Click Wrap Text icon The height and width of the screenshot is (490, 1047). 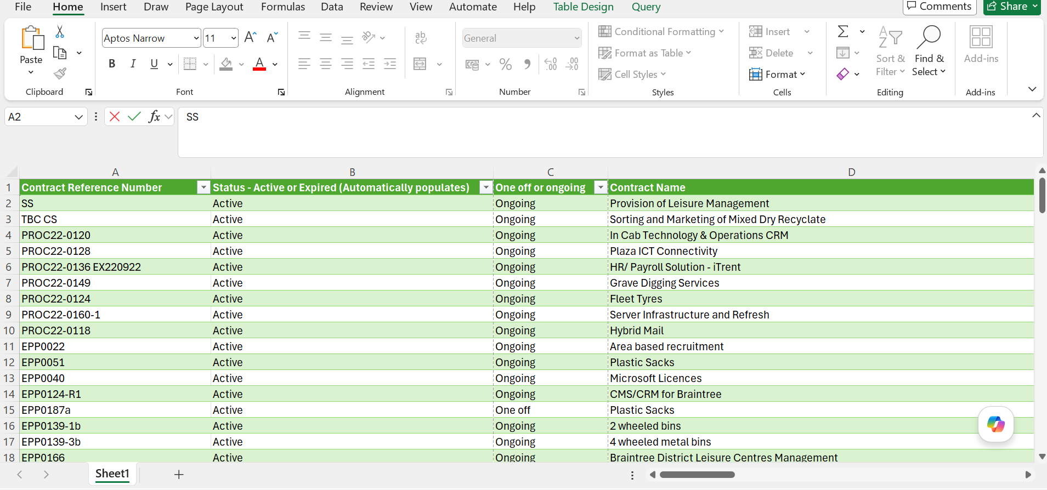coord(421,37)
